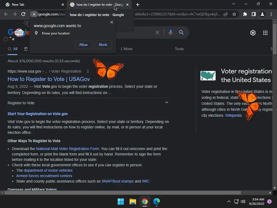This screenshot has width=277, height=208.
Task: Click the forward navigation arrow
Action: pos(15,14)
